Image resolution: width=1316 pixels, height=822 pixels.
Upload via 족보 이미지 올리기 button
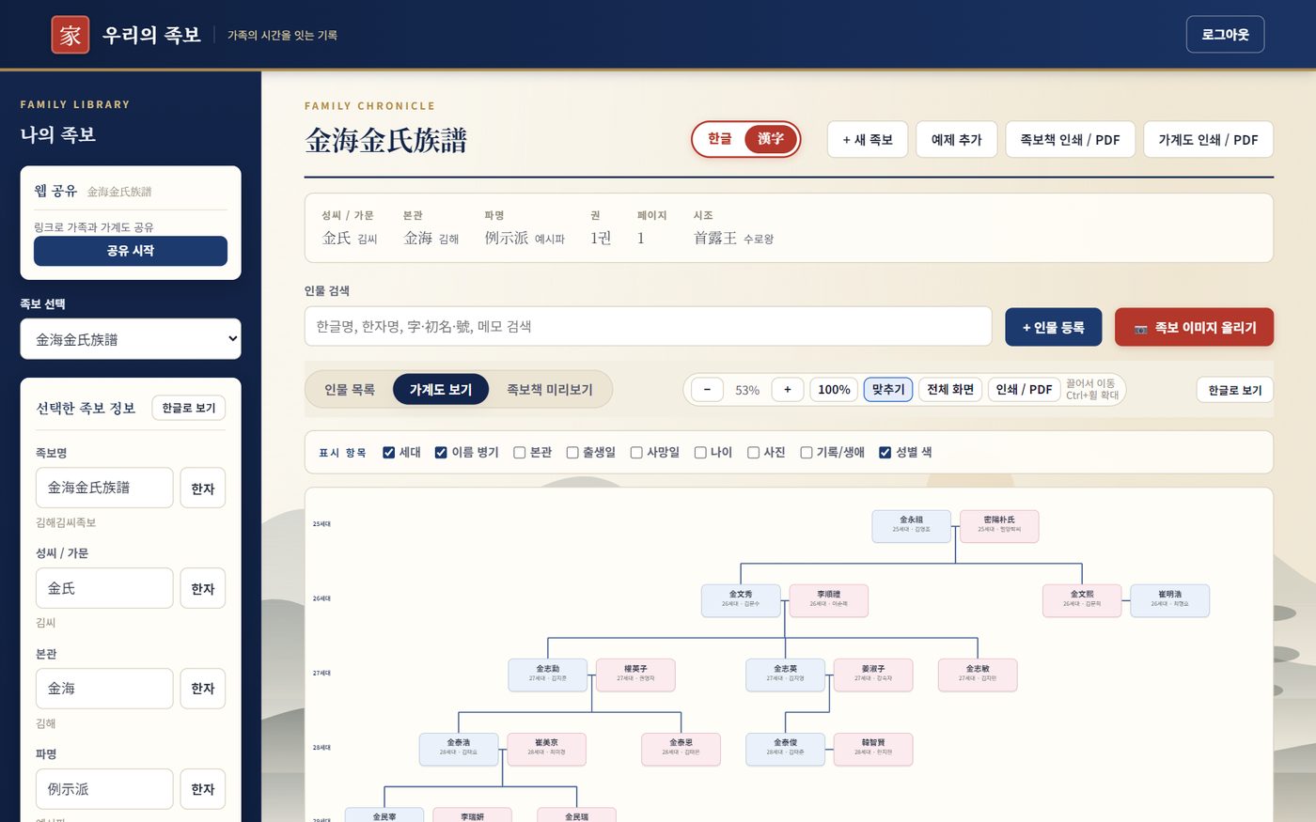[x=1194, y=327]
